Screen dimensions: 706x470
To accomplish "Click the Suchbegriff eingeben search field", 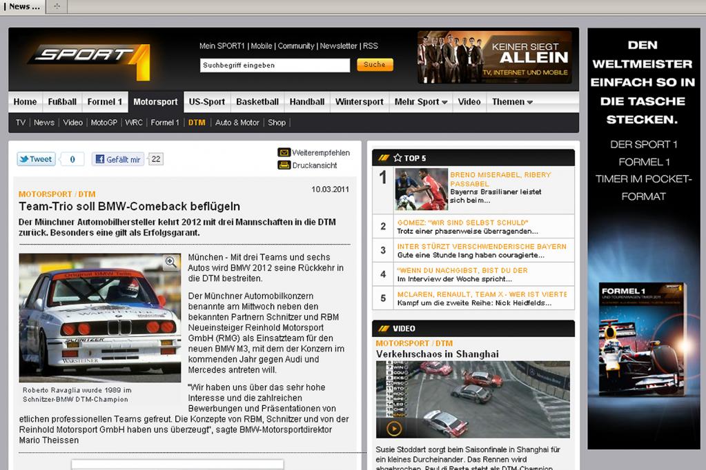I will point(275,65).
